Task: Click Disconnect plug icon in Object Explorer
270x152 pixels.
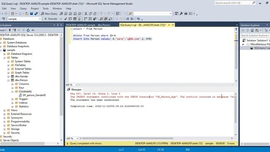Action: click(14, 30)
